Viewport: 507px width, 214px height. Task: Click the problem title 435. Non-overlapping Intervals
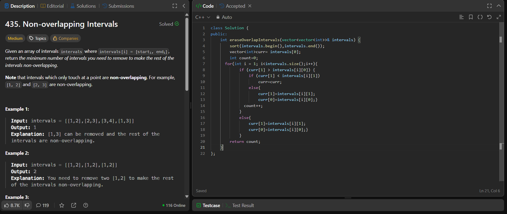coord(62,24)
